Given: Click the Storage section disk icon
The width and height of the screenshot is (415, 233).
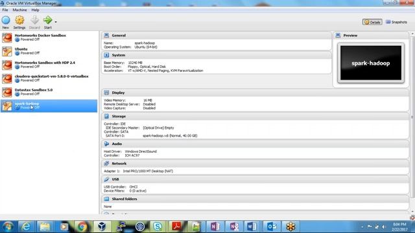Looking at the screenshot, I should [106, 116].
